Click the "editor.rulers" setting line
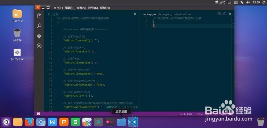The width and height of the screenshot is (267, 128). [78, 96]
